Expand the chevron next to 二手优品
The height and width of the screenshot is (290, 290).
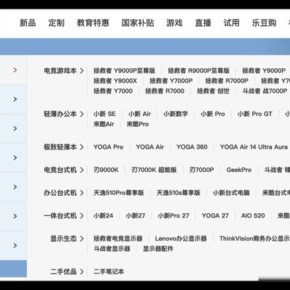pos(82,272)
